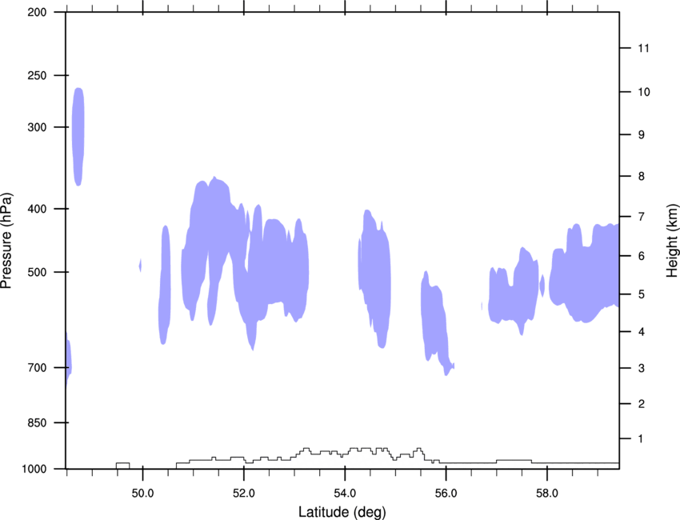This screenshot has height=520, width=680.
Task: Click the 50.0 latitude tick label
Action: coord(142,494)
